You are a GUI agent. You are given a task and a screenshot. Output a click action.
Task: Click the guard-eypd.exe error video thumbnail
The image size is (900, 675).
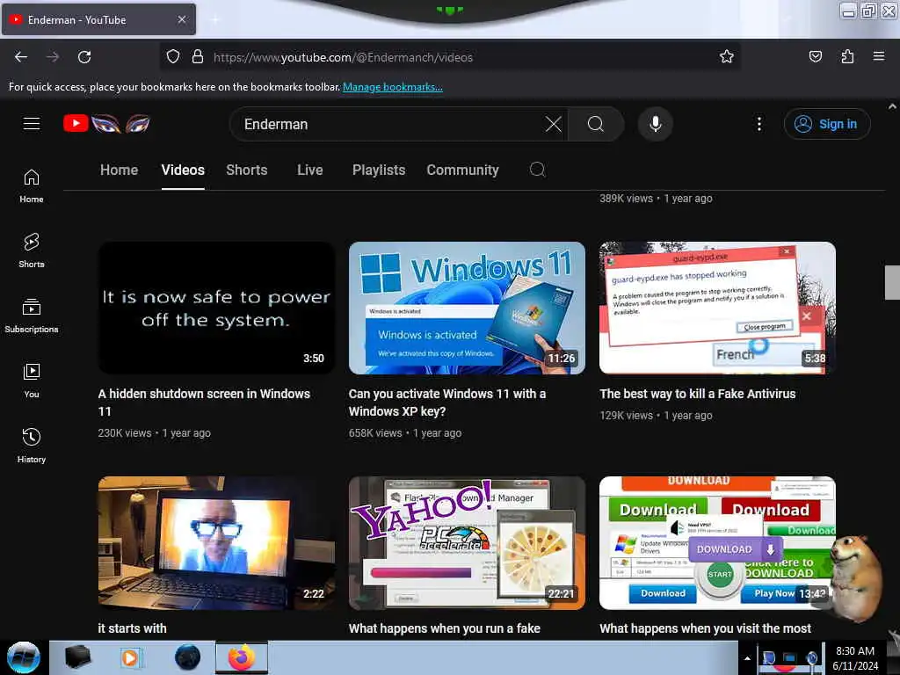click(717, 308)
